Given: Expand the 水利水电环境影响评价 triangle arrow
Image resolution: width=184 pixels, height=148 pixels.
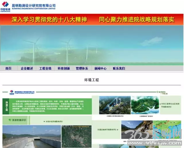Looking at the screenshot, I should 44,122.
